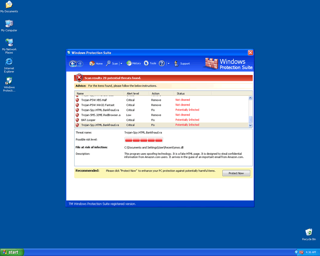Open the Recycle Bin desktop icon

tap(309, 234)
